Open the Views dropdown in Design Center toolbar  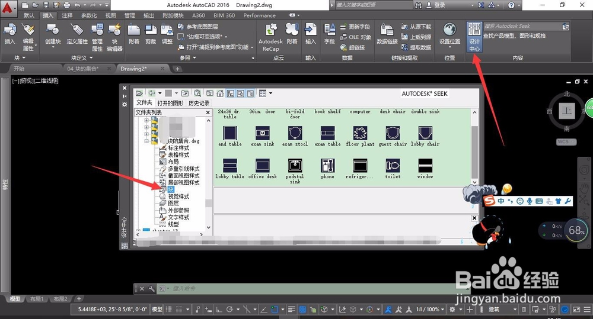tap(271, 94)
